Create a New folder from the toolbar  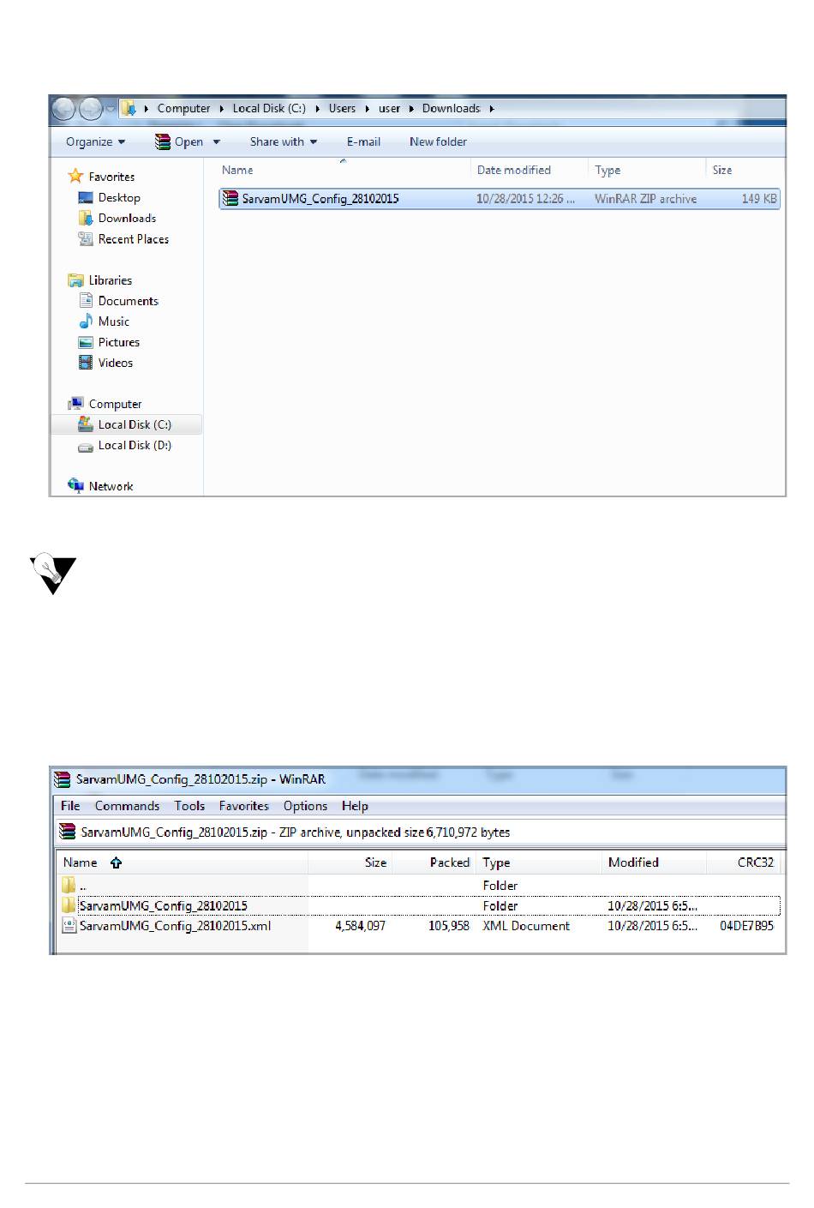click(438, 141)
